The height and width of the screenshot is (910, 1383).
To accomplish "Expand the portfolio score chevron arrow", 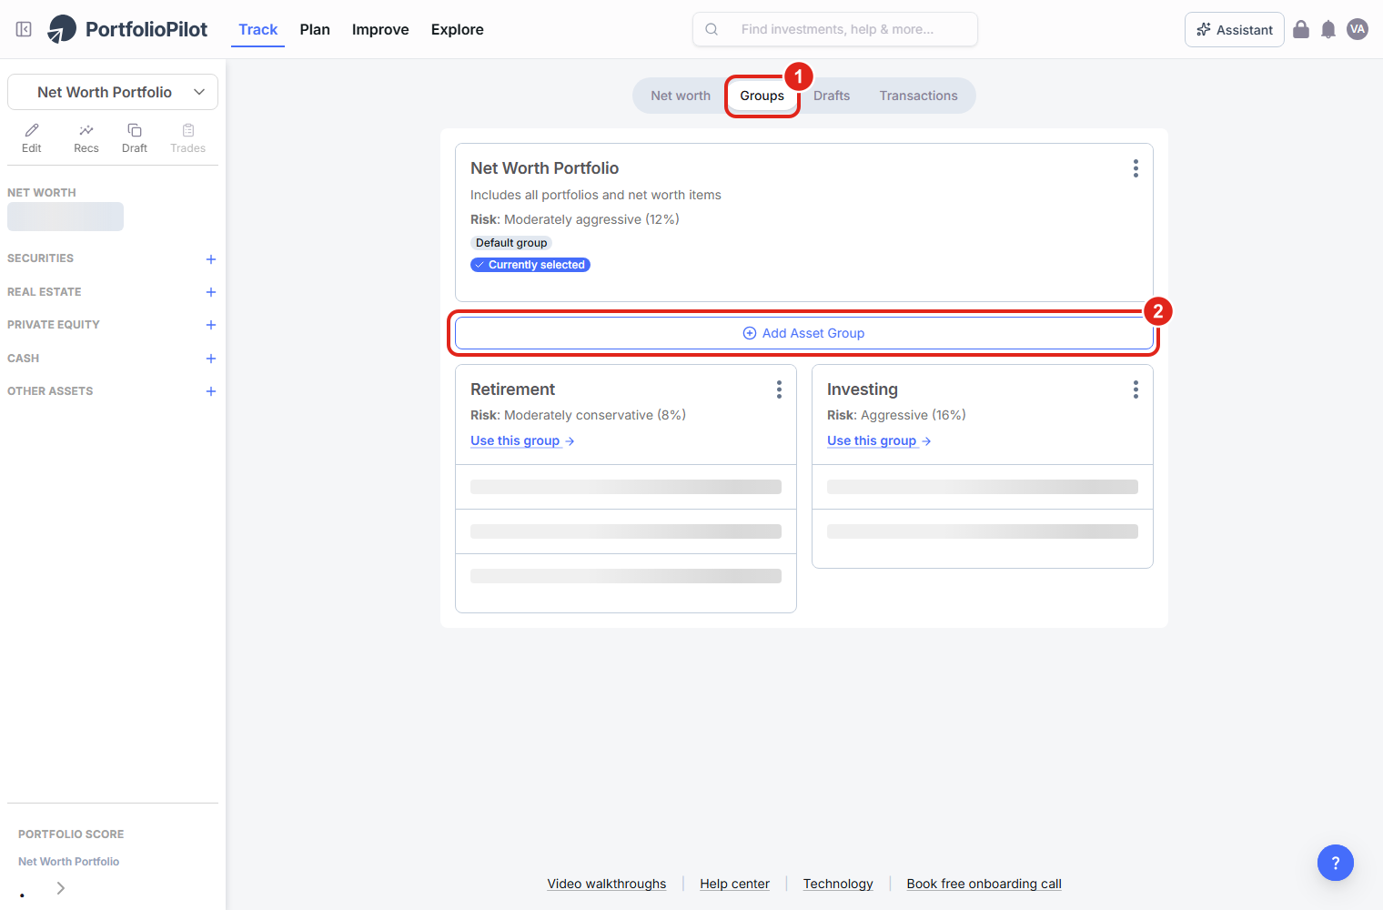I will coord(61,888).
